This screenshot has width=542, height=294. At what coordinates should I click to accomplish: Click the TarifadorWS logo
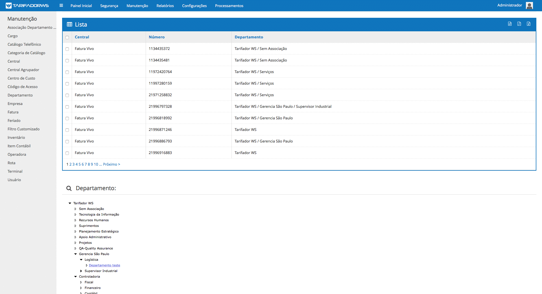[27, 6]
